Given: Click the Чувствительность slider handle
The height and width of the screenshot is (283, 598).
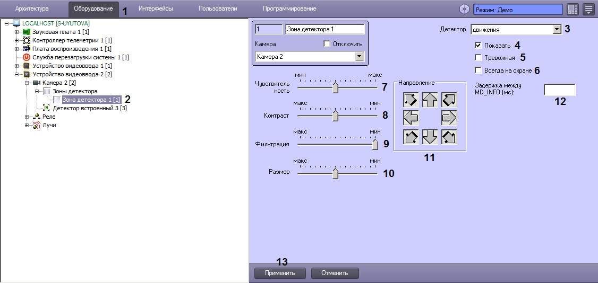Looking at the screenshot, I should [x=335, y=87].
